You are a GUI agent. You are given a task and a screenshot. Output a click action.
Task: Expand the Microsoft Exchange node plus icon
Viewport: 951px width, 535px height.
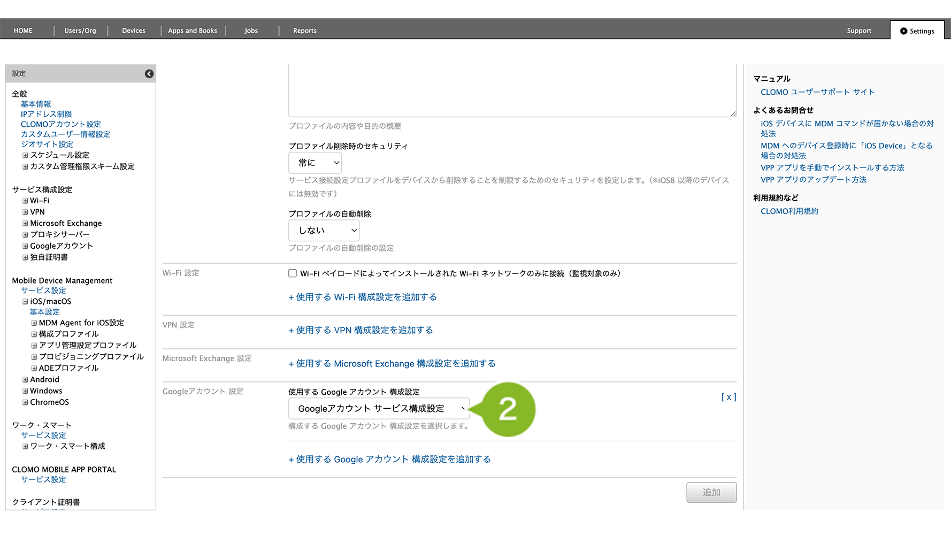25,224
